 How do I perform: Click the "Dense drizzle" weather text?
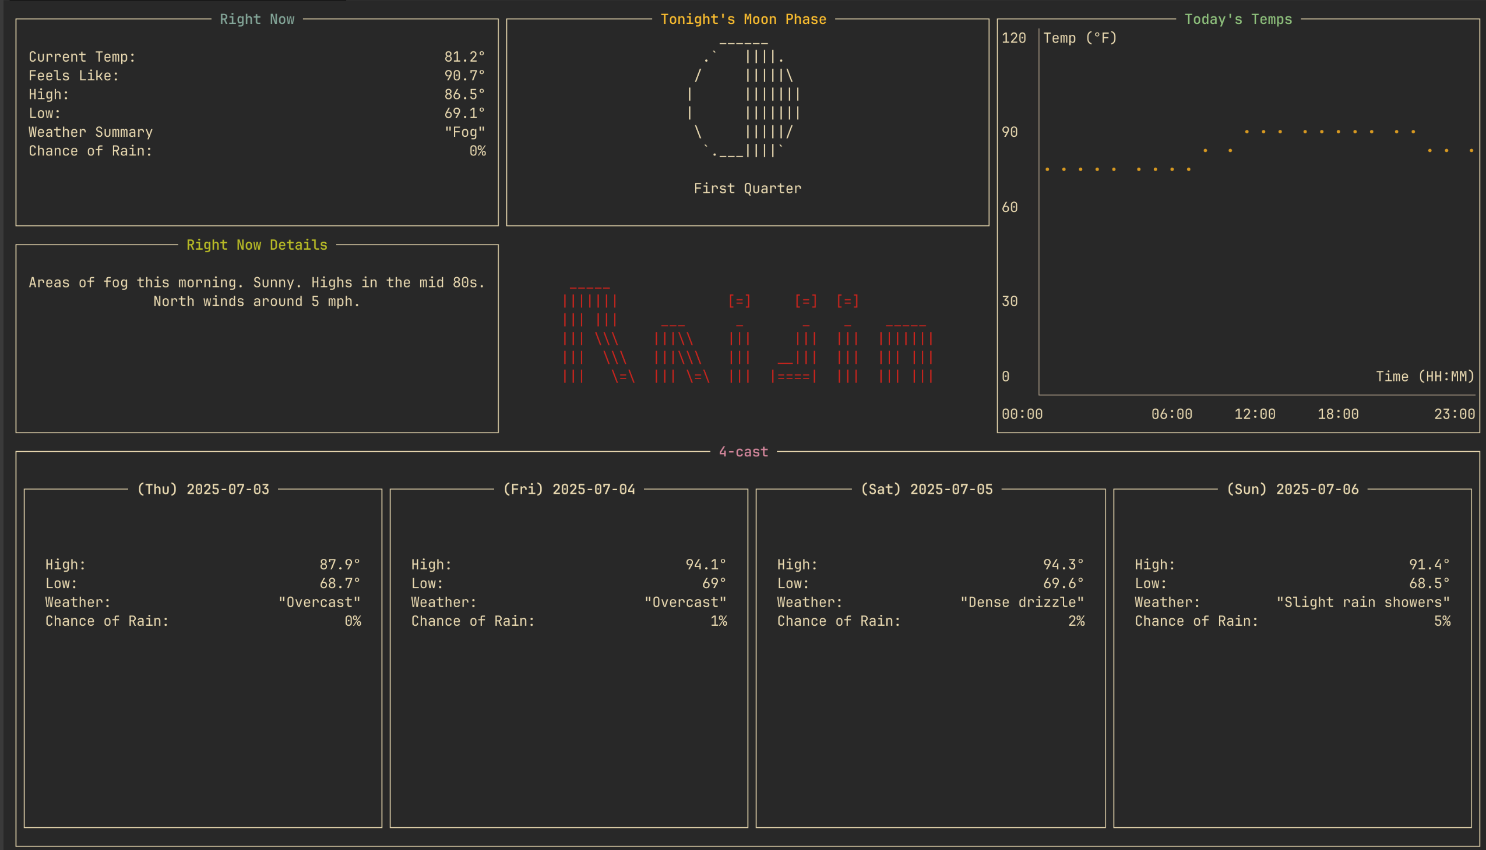(x=1022, y=602)
